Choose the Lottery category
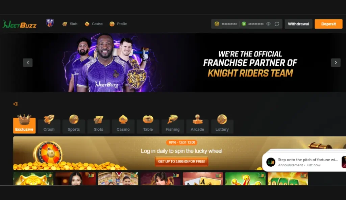This screenshot has height=200, width=346. pos(222,124)
